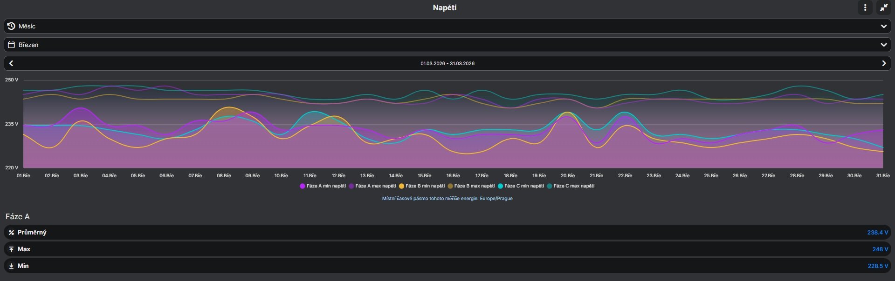Go to next month with right arrow
Screen dimensions: 895x281
[884, 63]
